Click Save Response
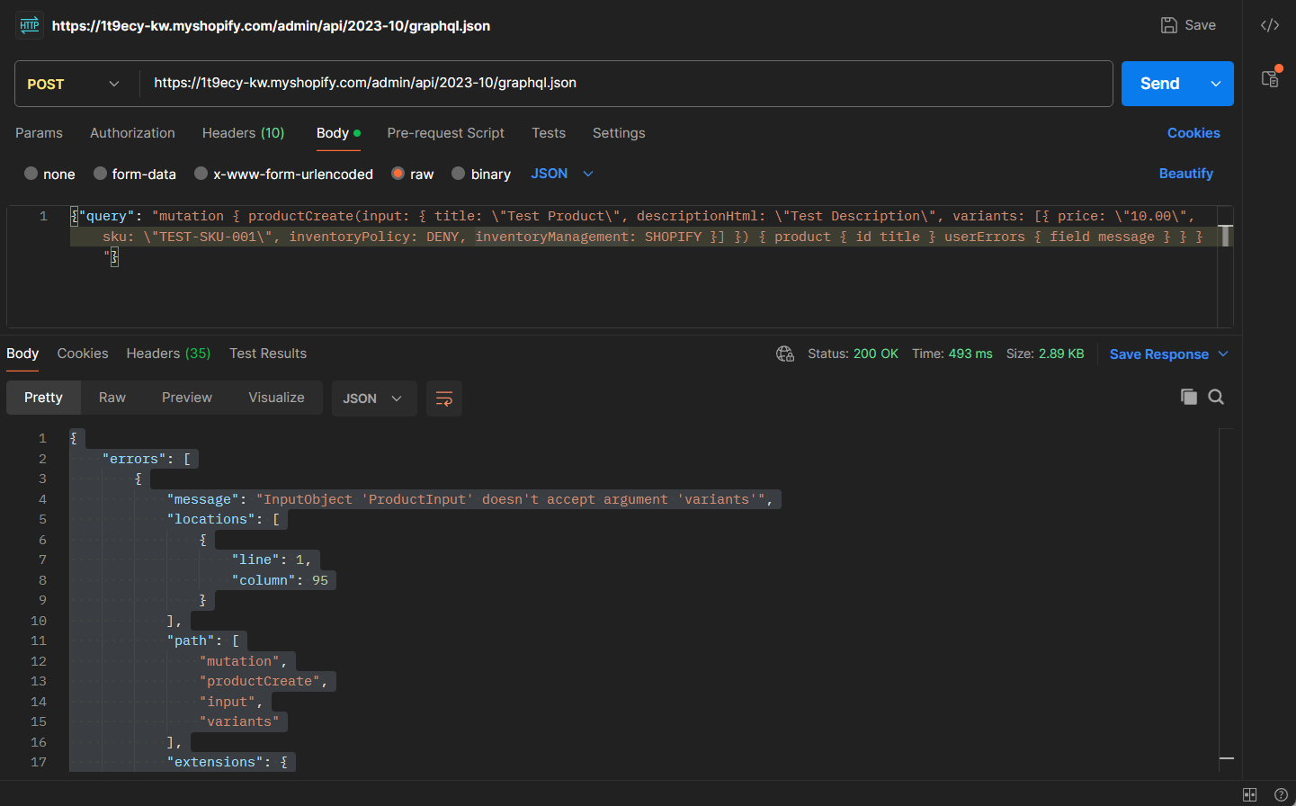Viewport: 1296px width, 806px height. 1158,354
